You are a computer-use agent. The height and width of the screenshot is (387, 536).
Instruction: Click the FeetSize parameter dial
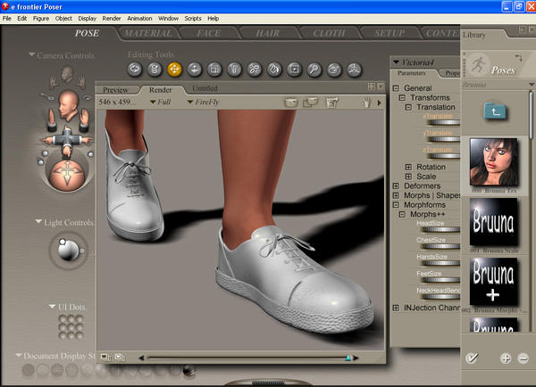coord(441,280)
